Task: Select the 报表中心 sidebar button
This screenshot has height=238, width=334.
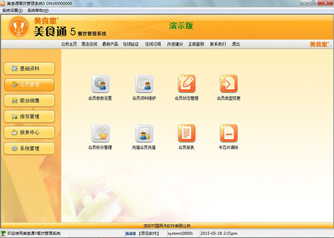Action: pos(30,132)
